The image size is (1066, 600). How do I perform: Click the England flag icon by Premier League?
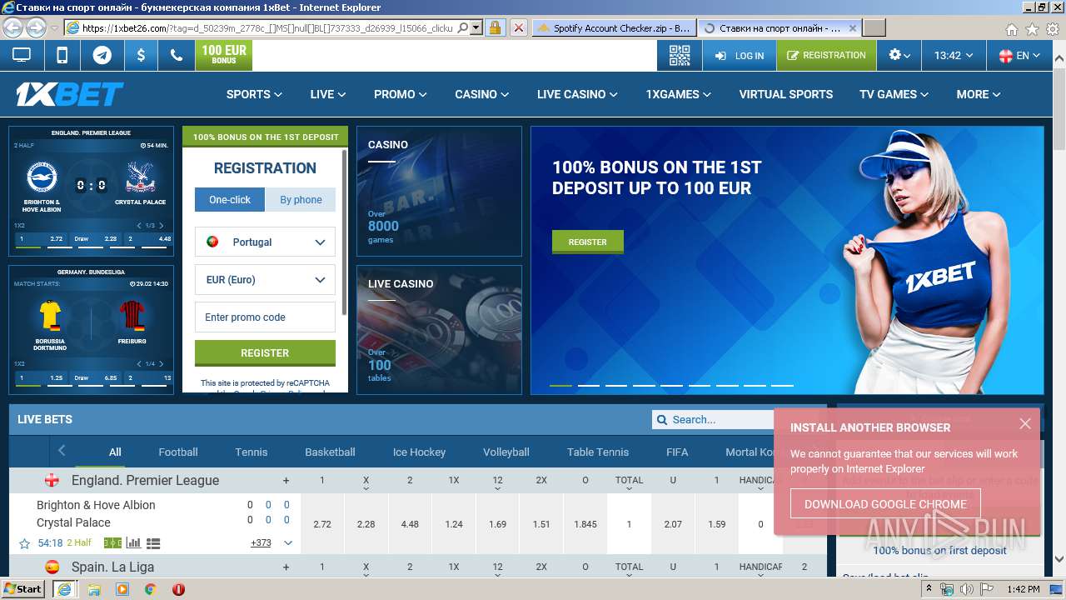pyautogui.click(x=52, y=481)
